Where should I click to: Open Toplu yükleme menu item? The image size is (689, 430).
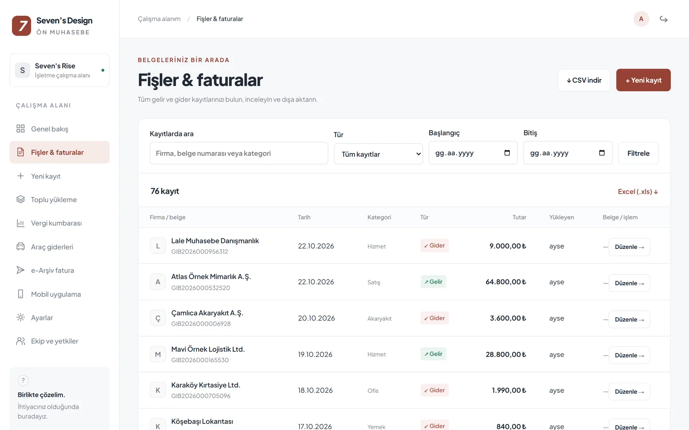pyautogui.click(x=59, y=200)
